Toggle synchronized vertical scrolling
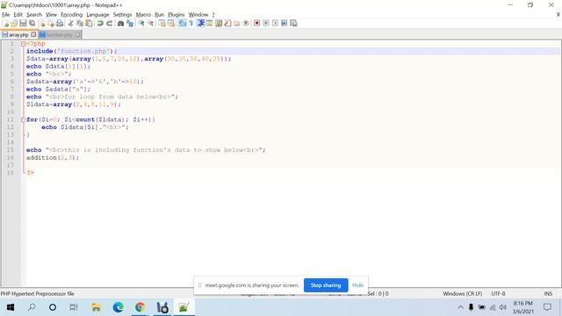562x316 pixels. click(162, 24)
